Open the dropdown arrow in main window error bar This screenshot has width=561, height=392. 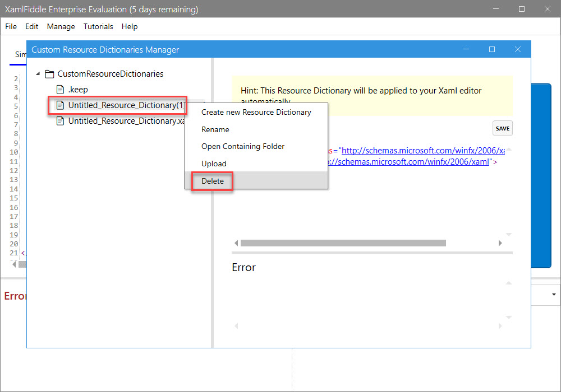click(554, 295)
